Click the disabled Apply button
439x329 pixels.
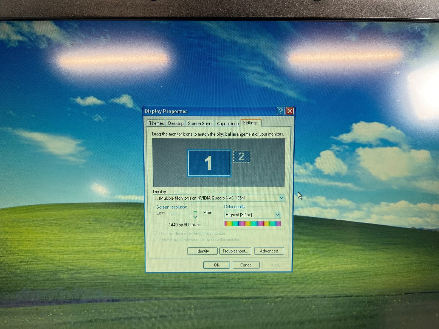(275, 265)
